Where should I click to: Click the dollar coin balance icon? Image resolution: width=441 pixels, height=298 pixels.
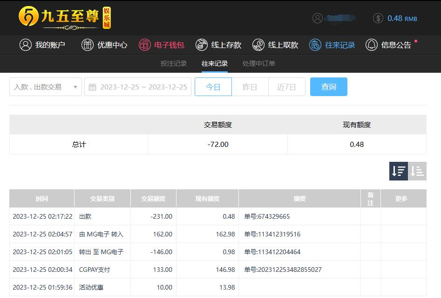click(x=378, y=18)
